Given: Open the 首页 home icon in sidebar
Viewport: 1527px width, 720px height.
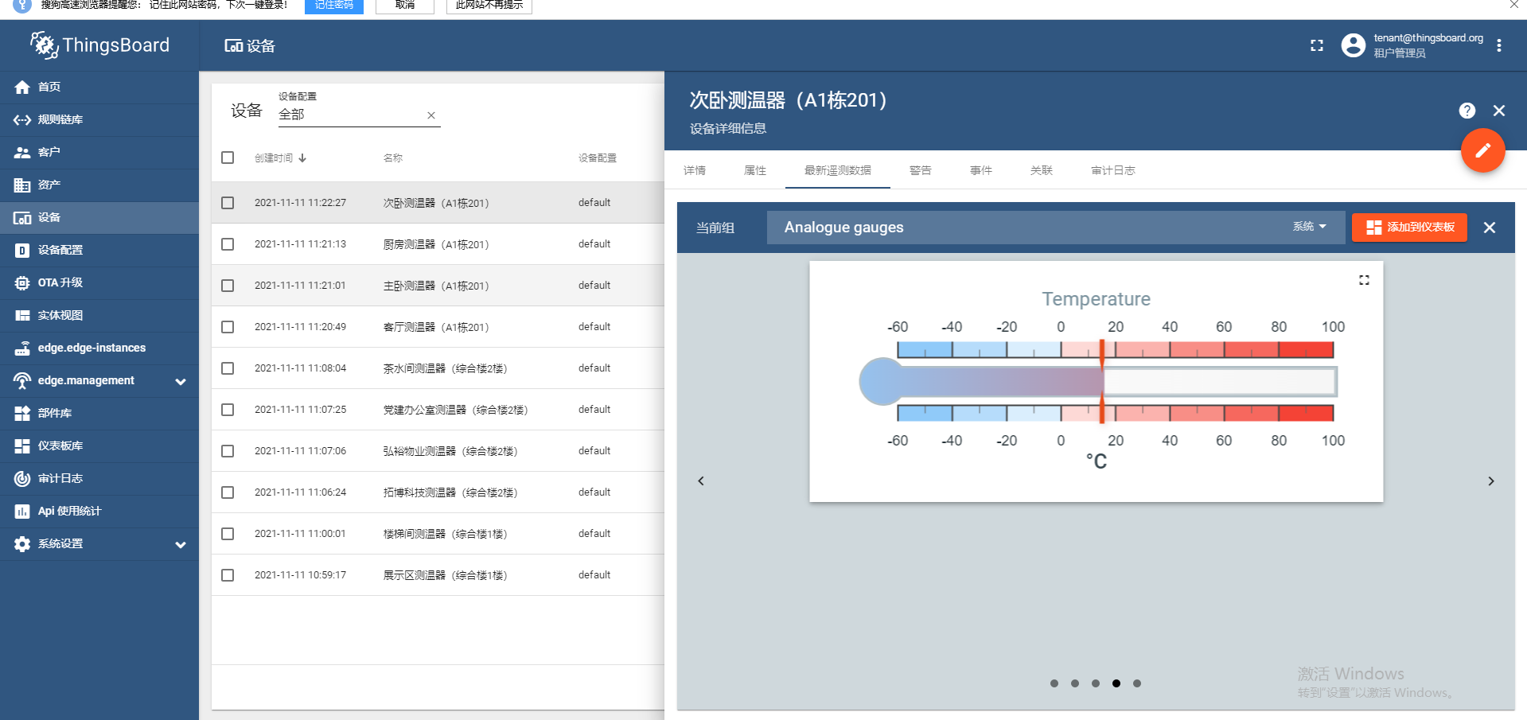Looking at the screenshot, I should click(22, 88).
